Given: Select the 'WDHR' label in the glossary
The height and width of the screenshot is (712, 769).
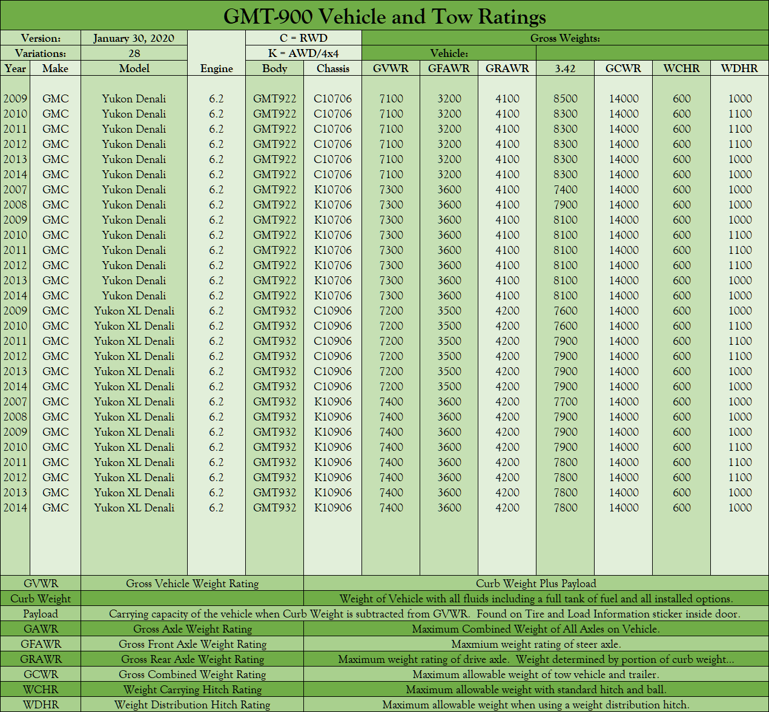Looking at the screenshot, I should coord(41,705).
